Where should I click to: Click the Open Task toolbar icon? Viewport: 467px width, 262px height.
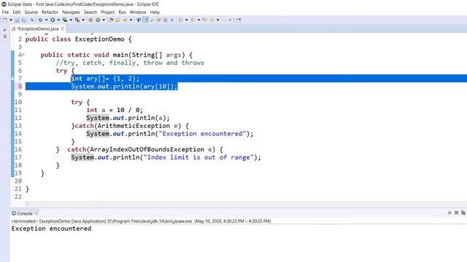coord(117,20)
